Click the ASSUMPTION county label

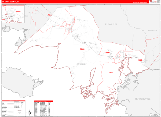[x=152, y=31]
